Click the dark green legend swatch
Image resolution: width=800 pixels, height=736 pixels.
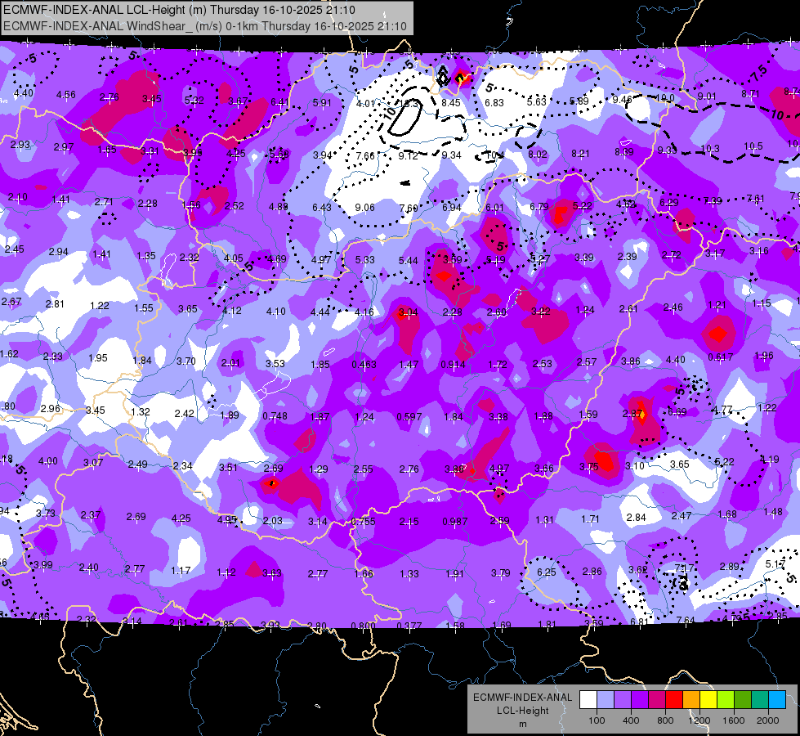point(743,700)
